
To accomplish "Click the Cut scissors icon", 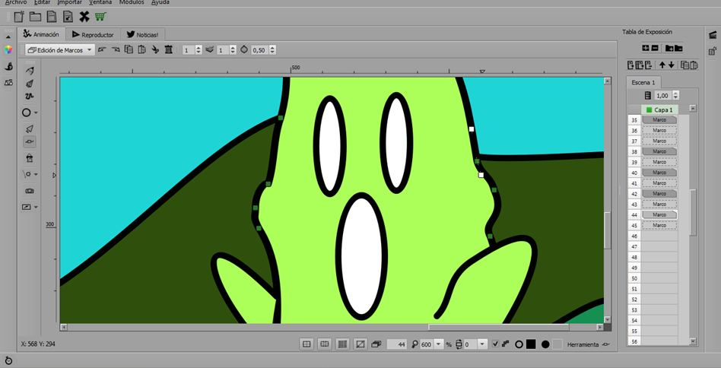I will coord(155,49).
